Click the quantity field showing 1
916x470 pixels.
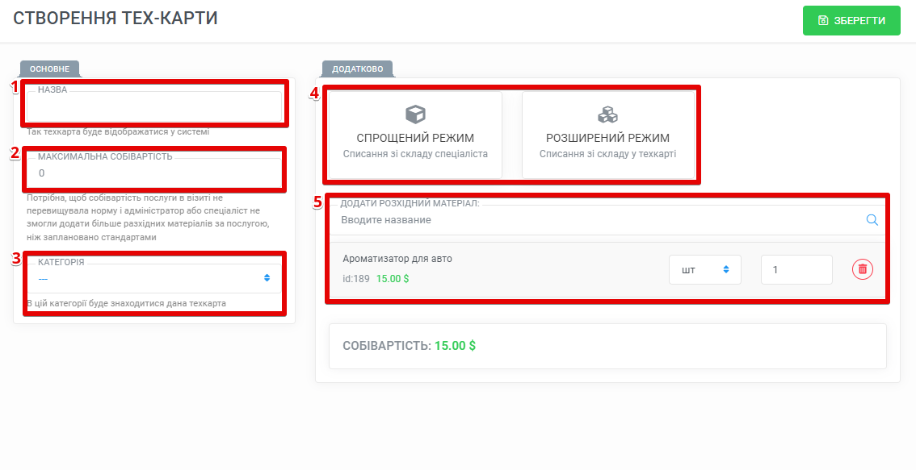point(796,269)
